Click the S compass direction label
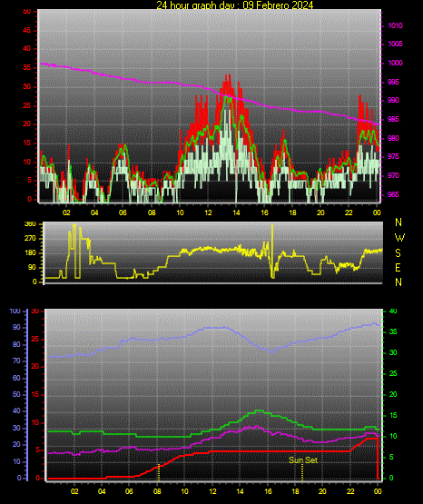 pos(398,253)
